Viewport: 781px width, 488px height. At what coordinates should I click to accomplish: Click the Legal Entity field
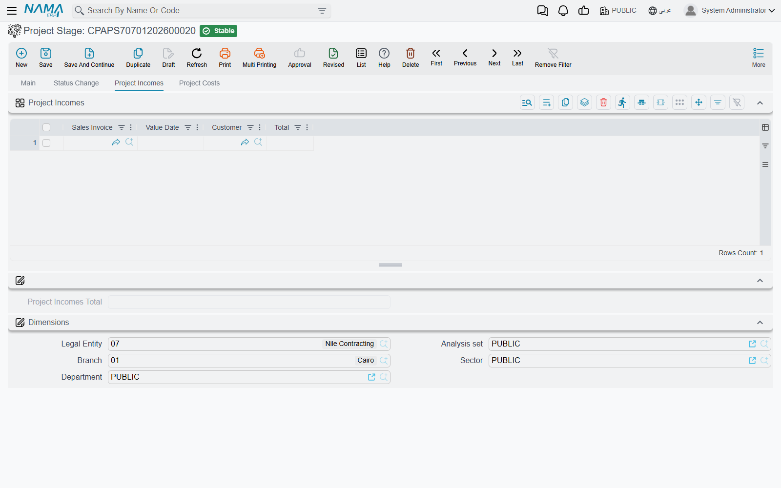click(x=249, y=344)
